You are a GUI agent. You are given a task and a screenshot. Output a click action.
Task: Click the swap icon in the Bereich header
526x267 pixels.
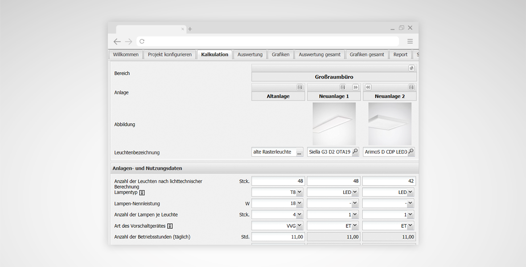point(411,68)
